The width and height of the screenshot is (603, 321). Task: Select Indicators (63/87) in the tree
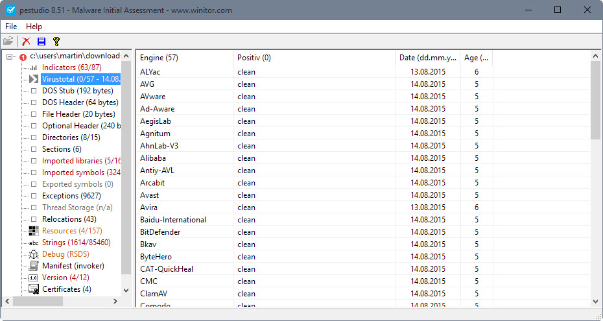(72, 67)
